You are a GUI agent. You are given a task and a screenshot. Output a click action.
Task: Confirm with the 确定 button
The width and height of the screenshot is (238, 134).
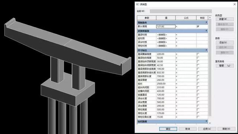click(168, 129)
